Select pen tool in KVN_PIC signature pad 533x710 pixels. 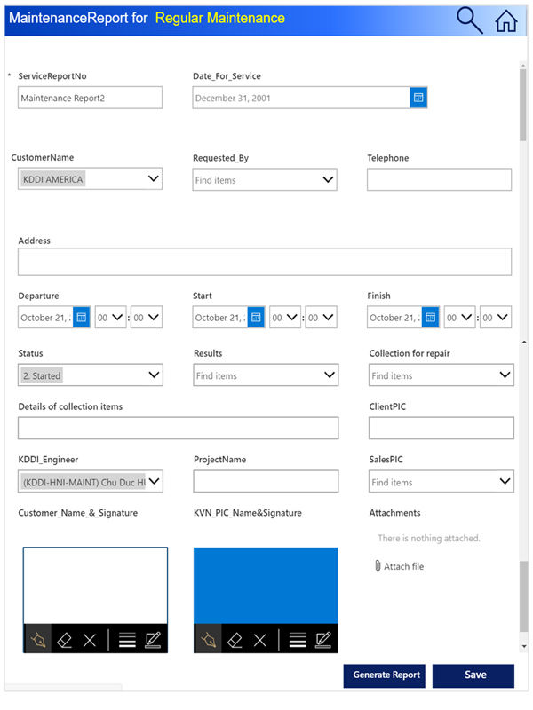pyautogui.click(x=208, y=639)
